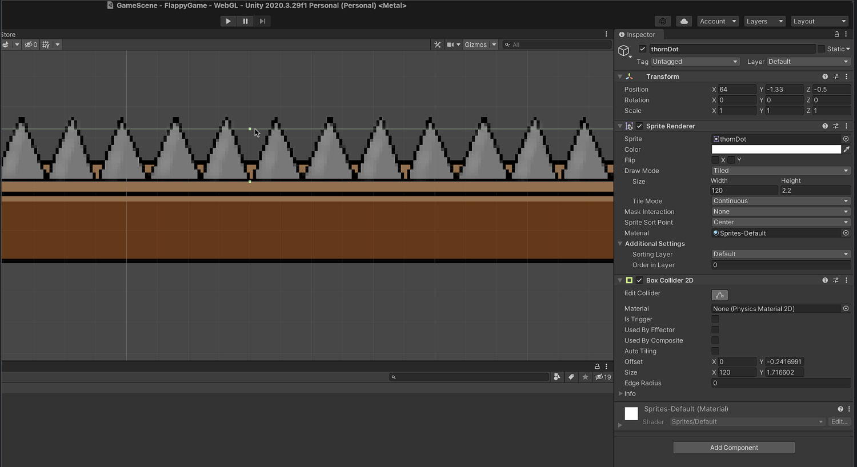Toggle the Scene view effects button

(6, 45)
